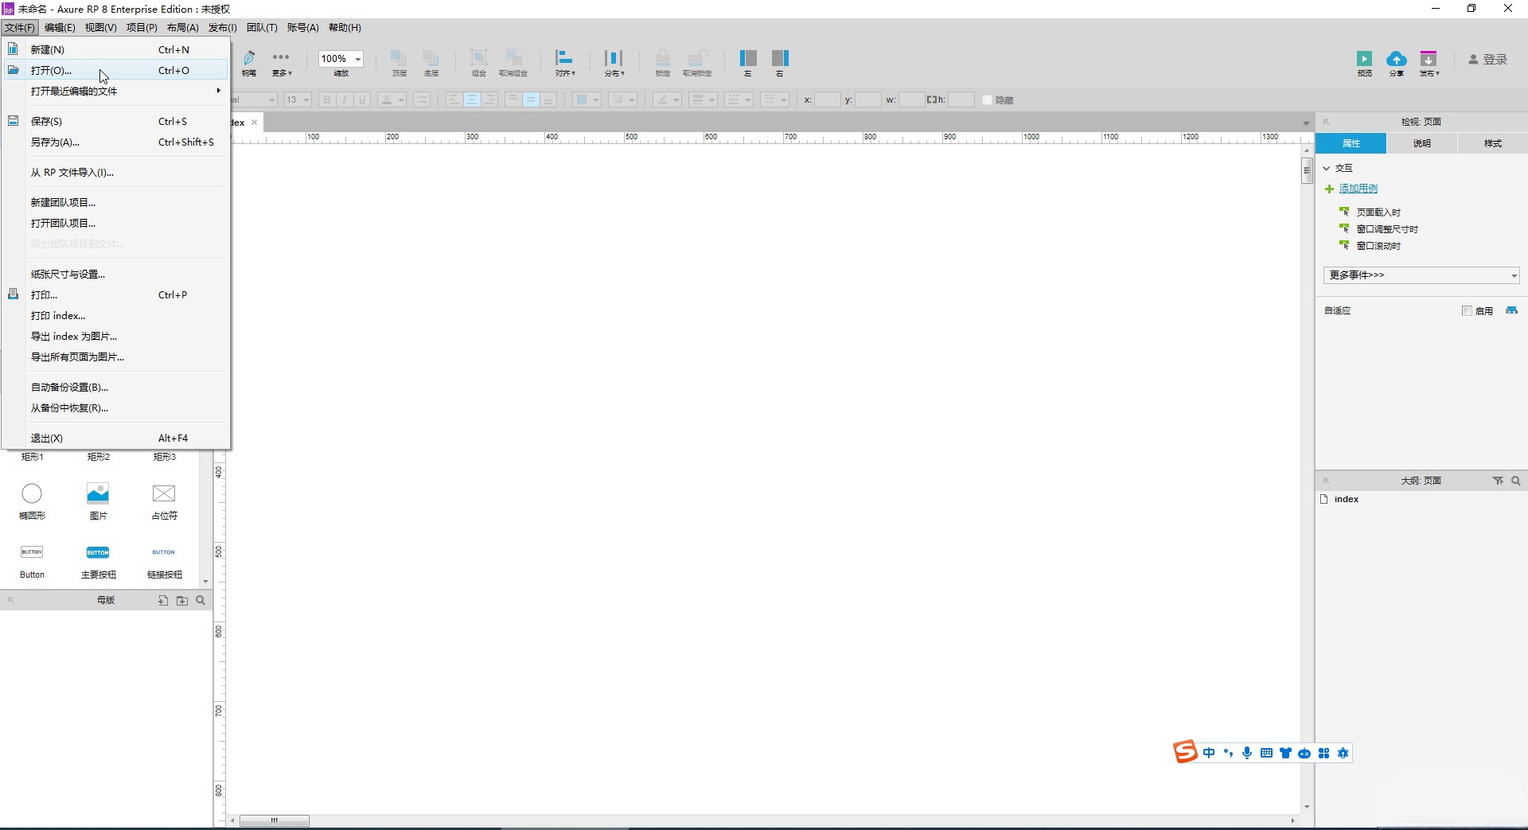Click the 添加用例 link

1358,189
